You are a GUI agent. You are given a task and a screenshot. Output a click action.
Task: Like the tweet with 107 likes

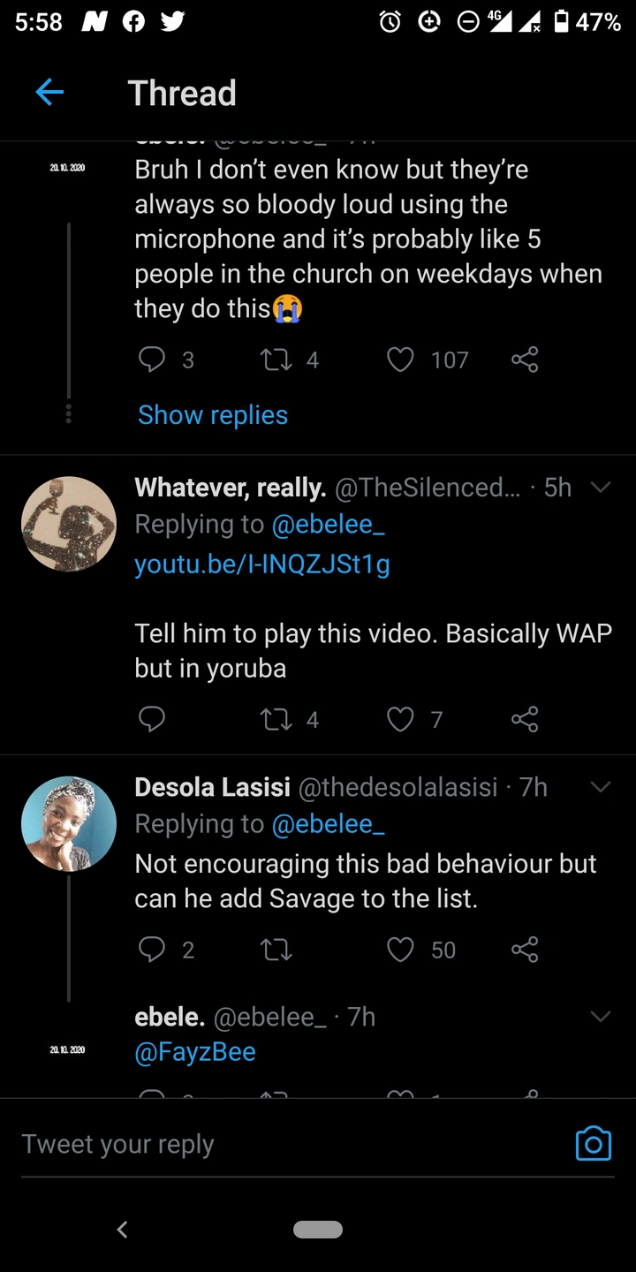tap(401, 360)
